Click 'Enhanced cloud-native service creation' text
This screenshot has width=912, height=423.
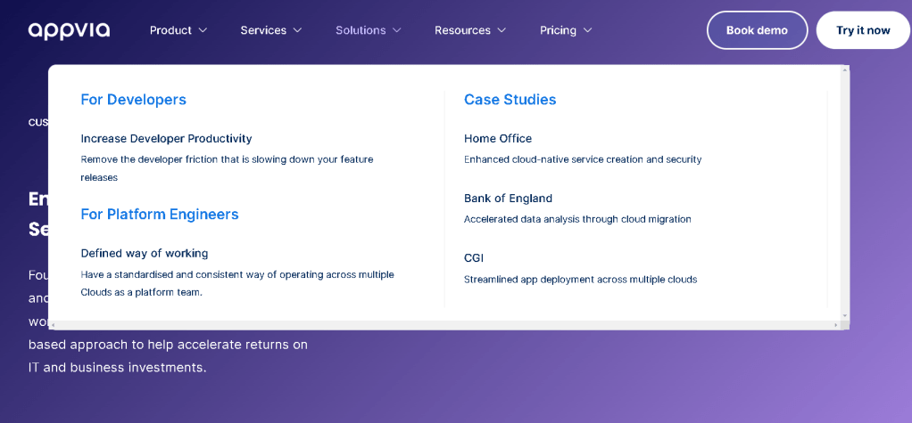coord(583,159)
